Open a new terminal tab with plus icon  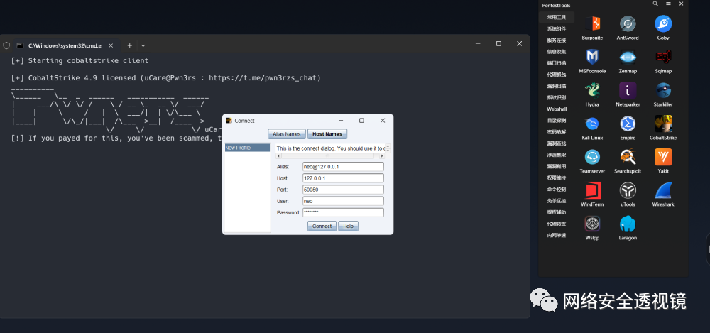pos(129,45)
